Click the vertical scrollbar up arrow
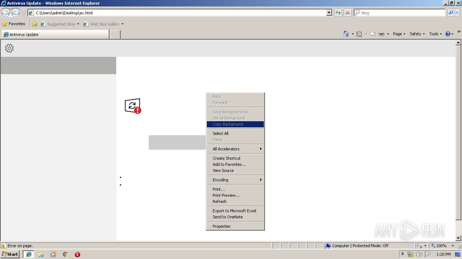Viewport: 462px width, 259px height. tap(458, 42)
